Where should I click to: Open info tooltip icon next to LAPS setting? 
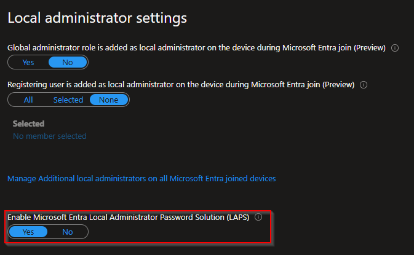click(258, 217)
